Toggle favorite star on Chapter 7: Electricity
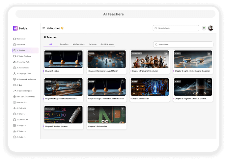This screenshot has width=227, height=161. click(x=166, y=81)
